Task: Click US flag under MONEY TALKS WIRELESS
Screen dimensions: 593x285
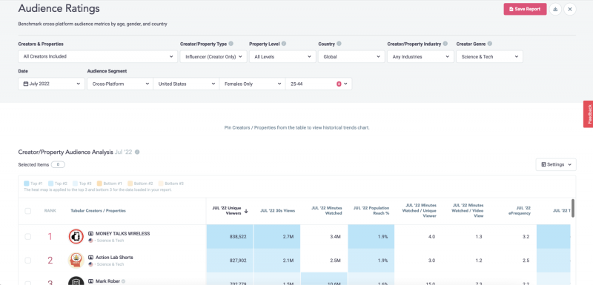Action: (x=90, y=241)
